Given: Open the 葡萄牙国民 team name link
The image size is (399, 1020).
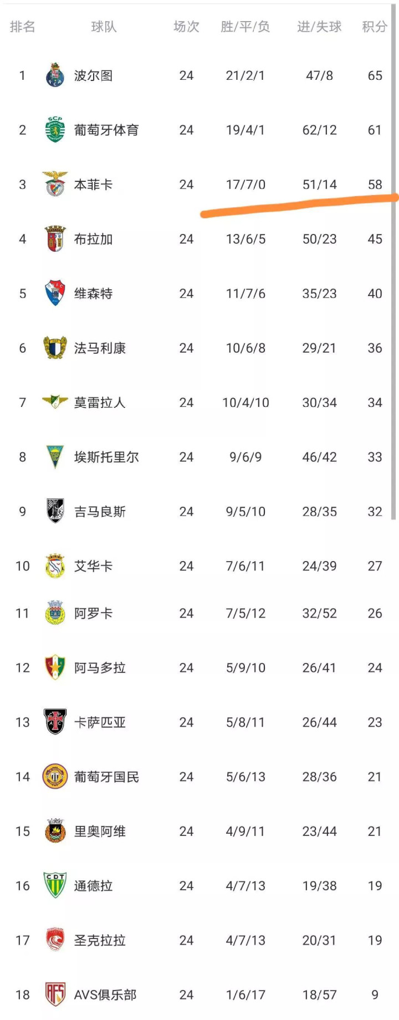Looking at the screenshot, I should 106,777.
